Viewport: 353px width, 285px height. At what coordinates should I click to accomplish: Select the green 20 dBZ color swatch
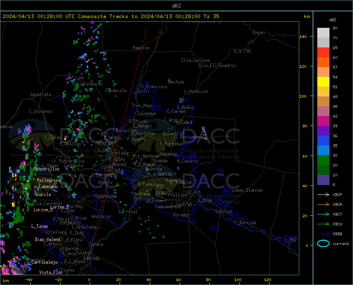pos(323,160)
